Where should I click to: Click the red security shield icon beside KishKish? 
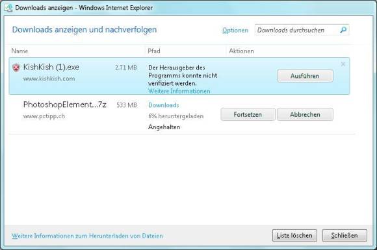(16, 68)
